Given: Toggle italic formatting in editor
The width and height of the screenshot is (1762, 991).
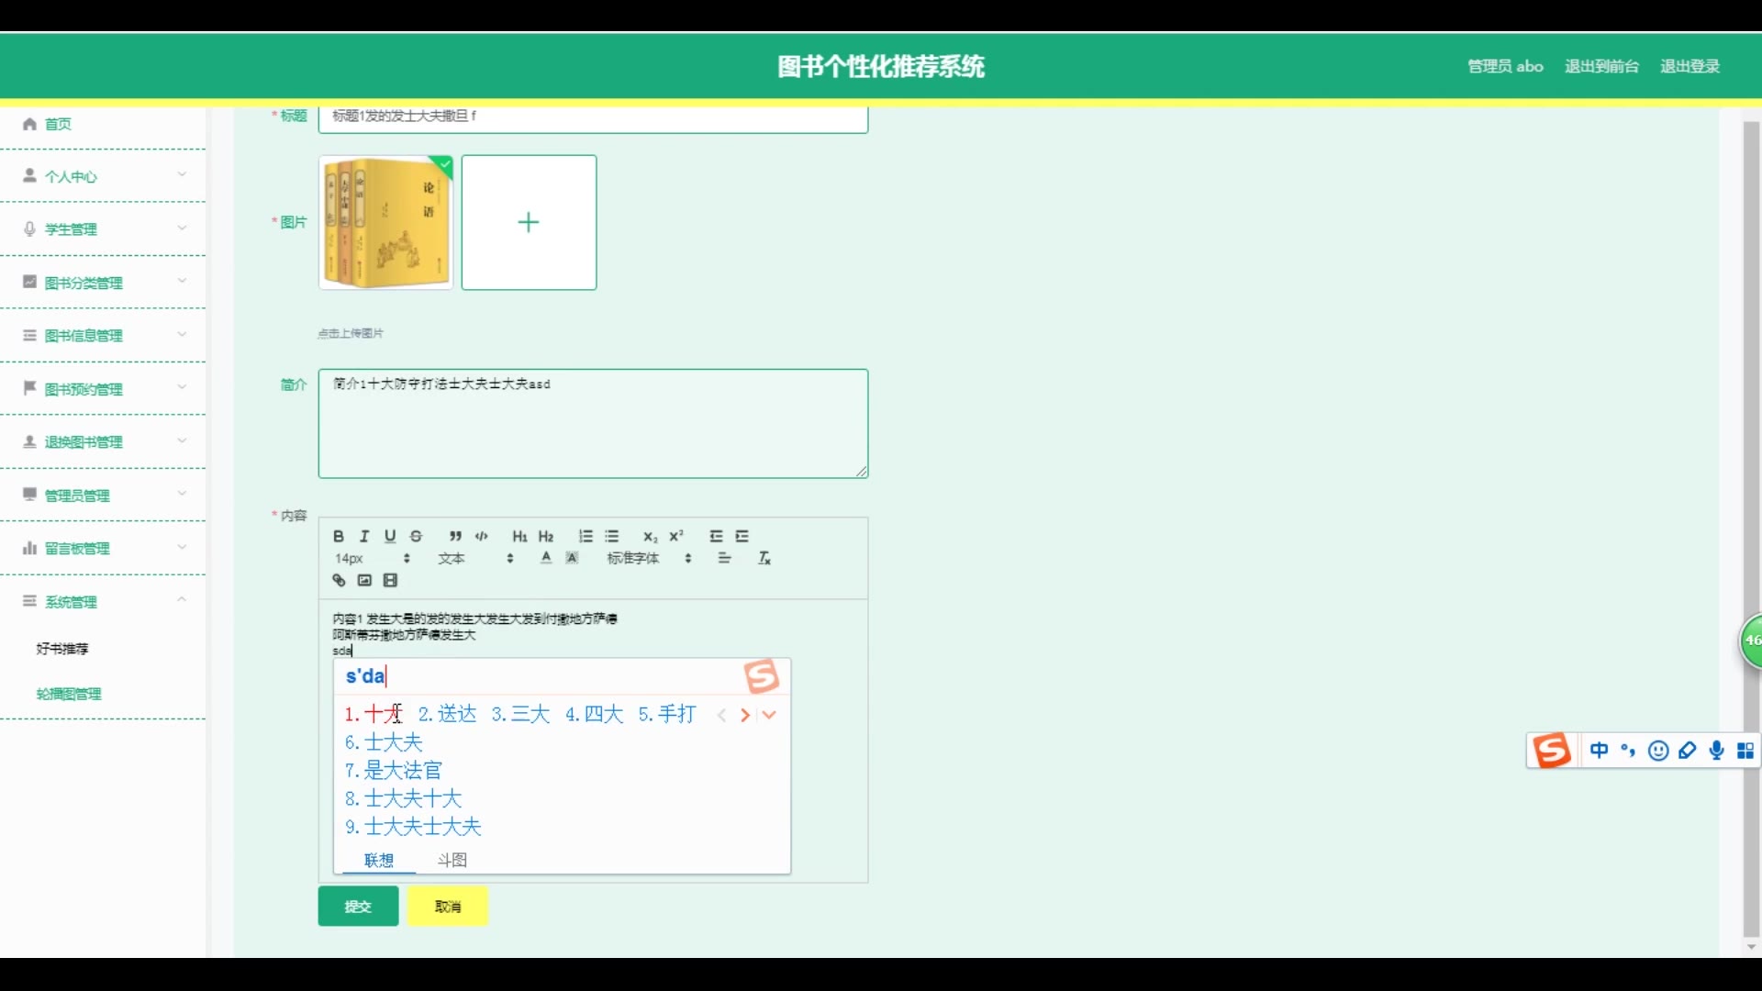Looking at the screenshot, I should (x=364, y=537).
